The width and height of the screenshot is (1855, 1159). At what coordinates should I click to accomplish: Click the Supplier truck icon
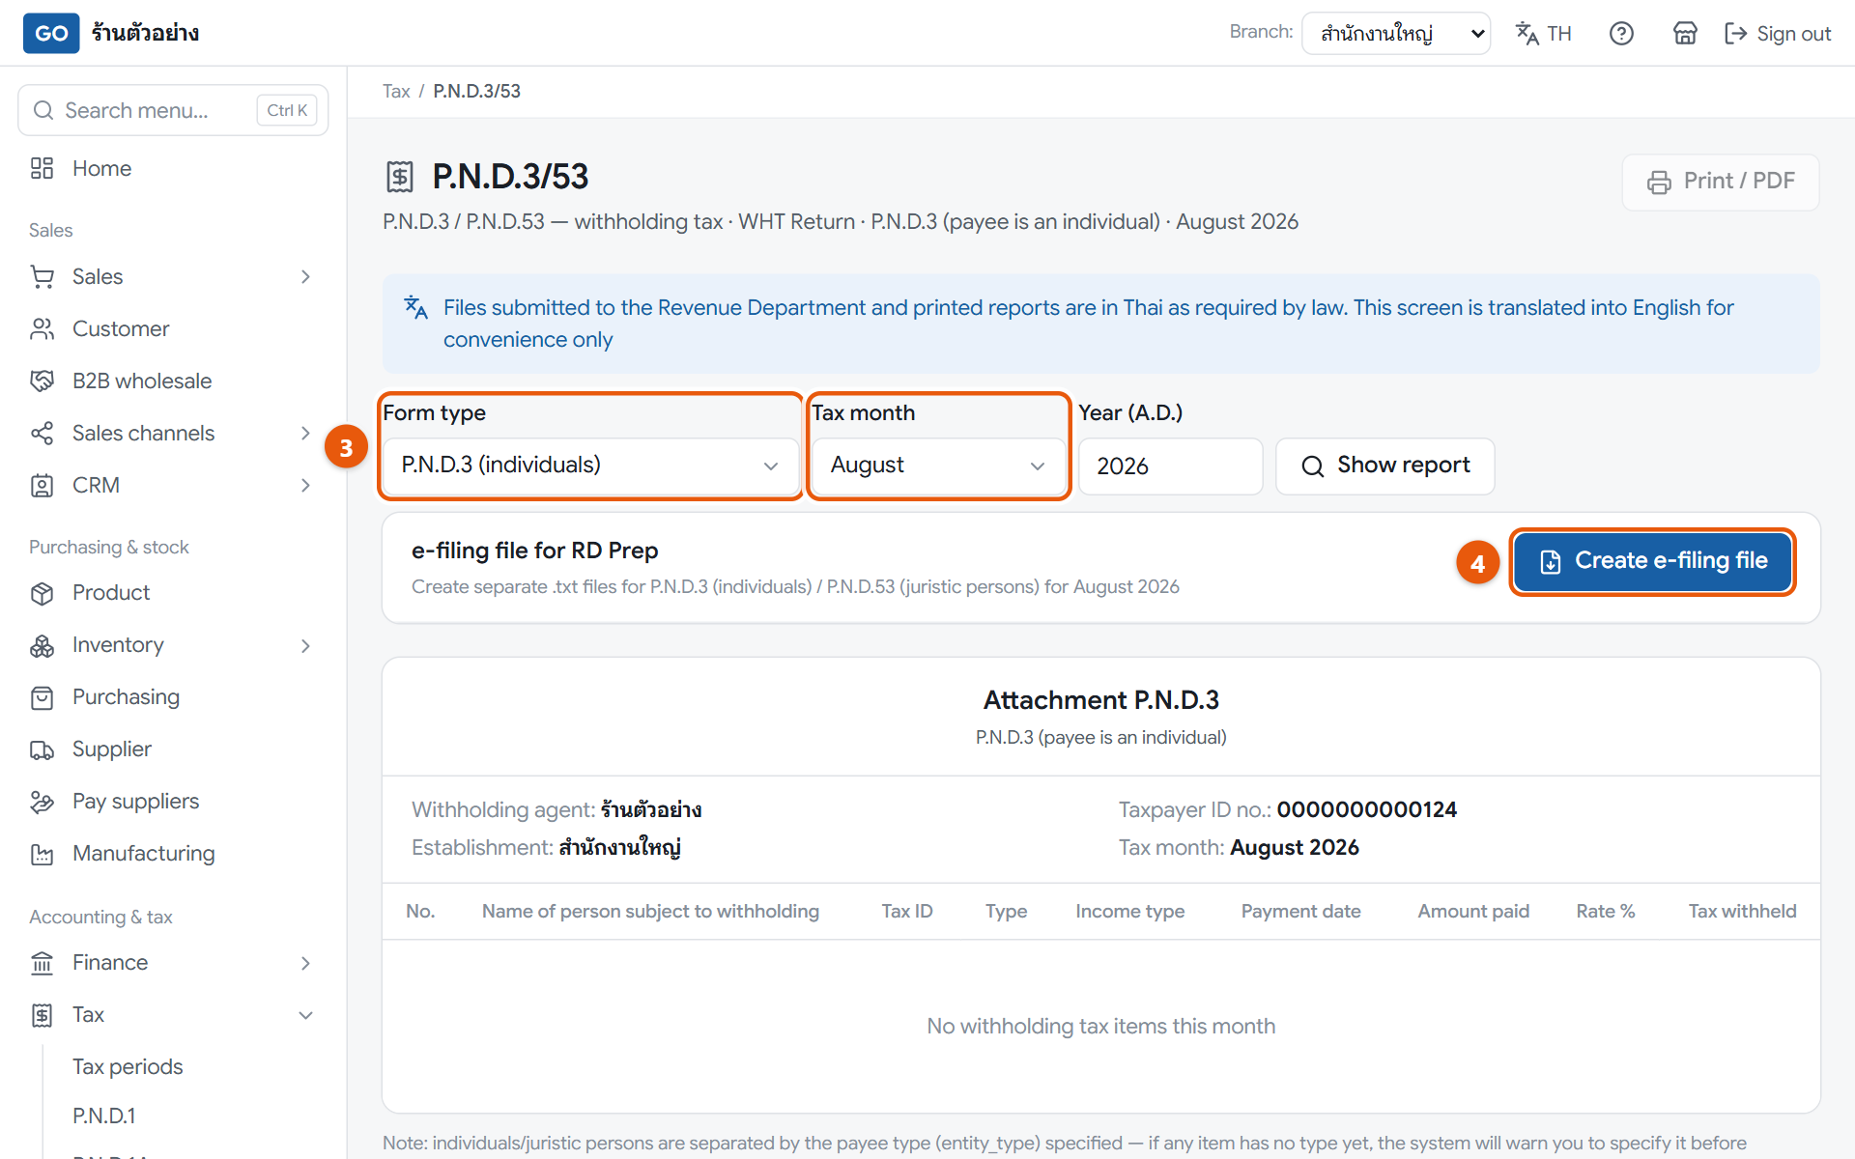coord(42,749)
